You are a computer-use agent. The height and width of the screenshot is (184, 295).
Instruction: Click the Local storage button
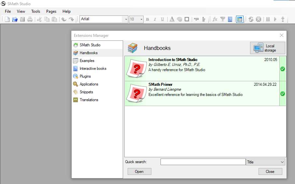coord(267,48)
